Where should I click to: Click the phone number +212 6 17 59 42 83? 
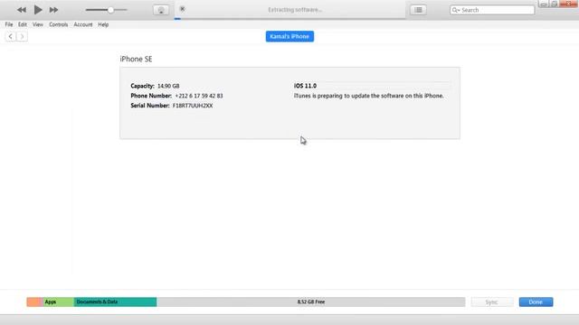(199, 96)
